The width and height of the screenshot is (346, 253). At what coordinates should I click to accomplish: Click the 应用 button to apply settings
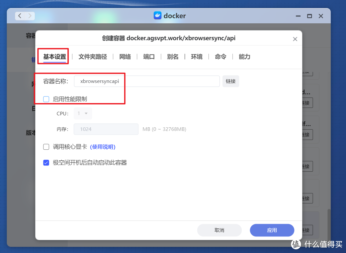[272, 230]
